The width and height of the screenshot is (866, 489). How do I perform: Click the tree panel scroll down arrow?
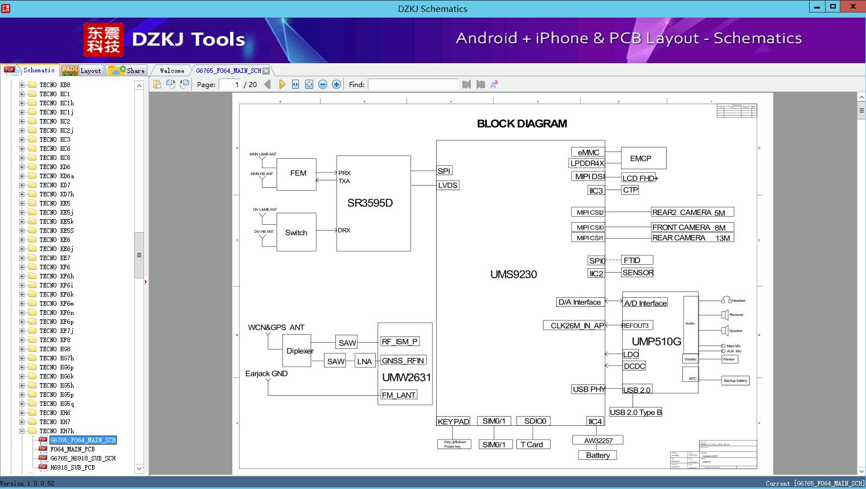point(139,469)
